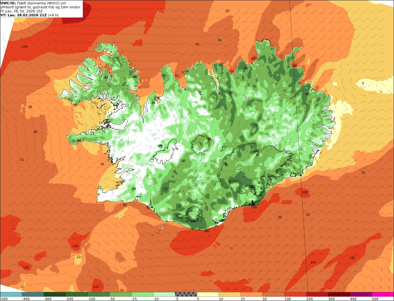Click the map value '73' over the sea
394x301 pixels.
pos(22,160)
